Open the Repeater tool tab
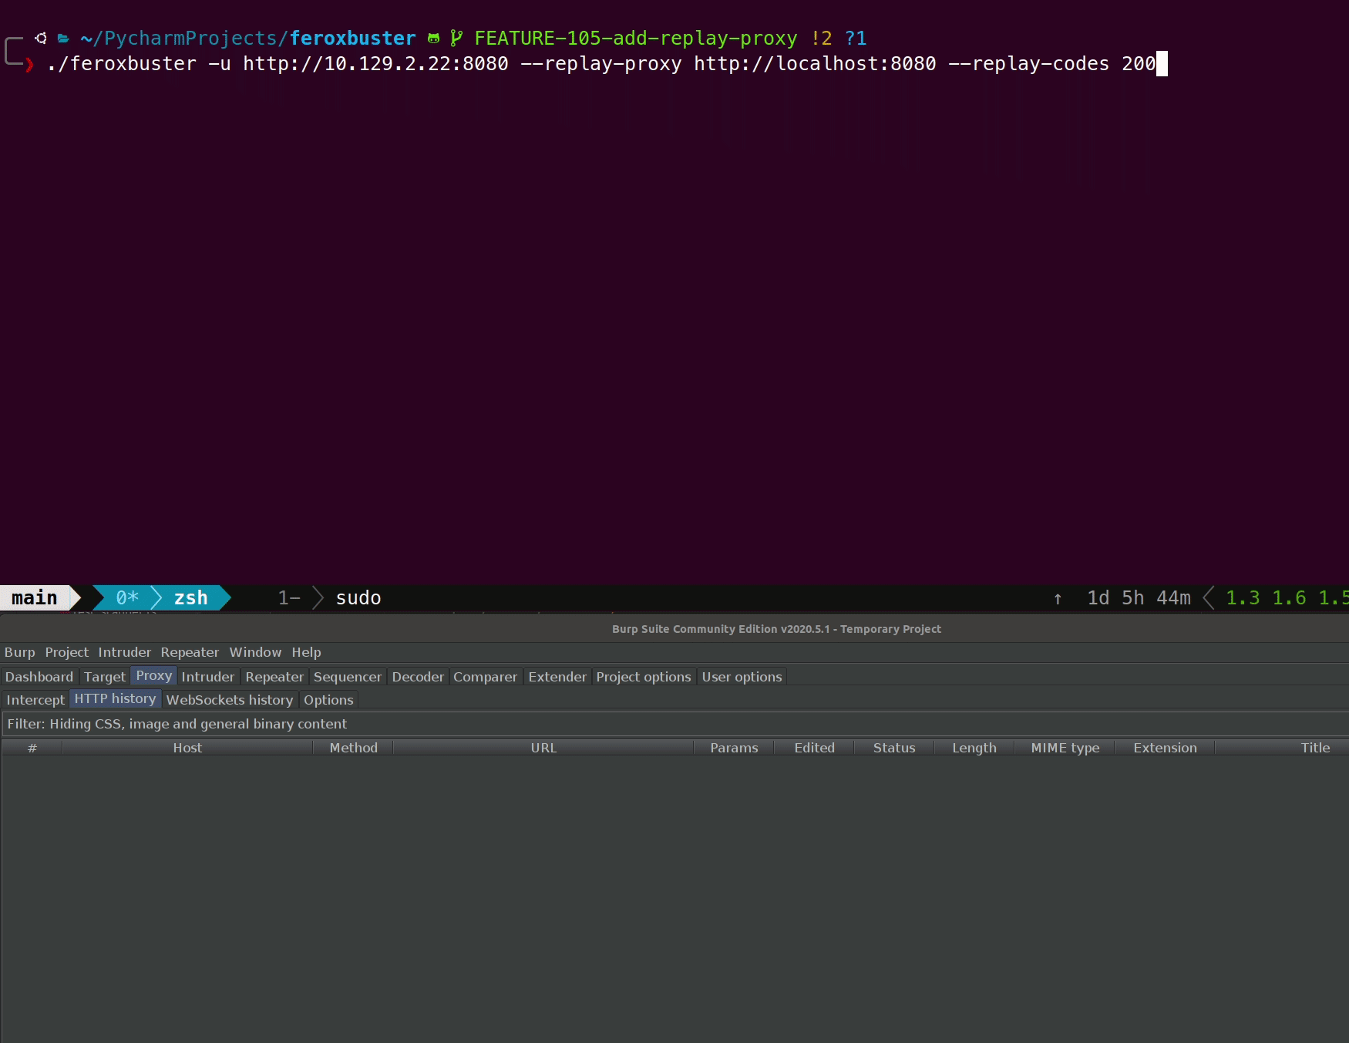 274,677
